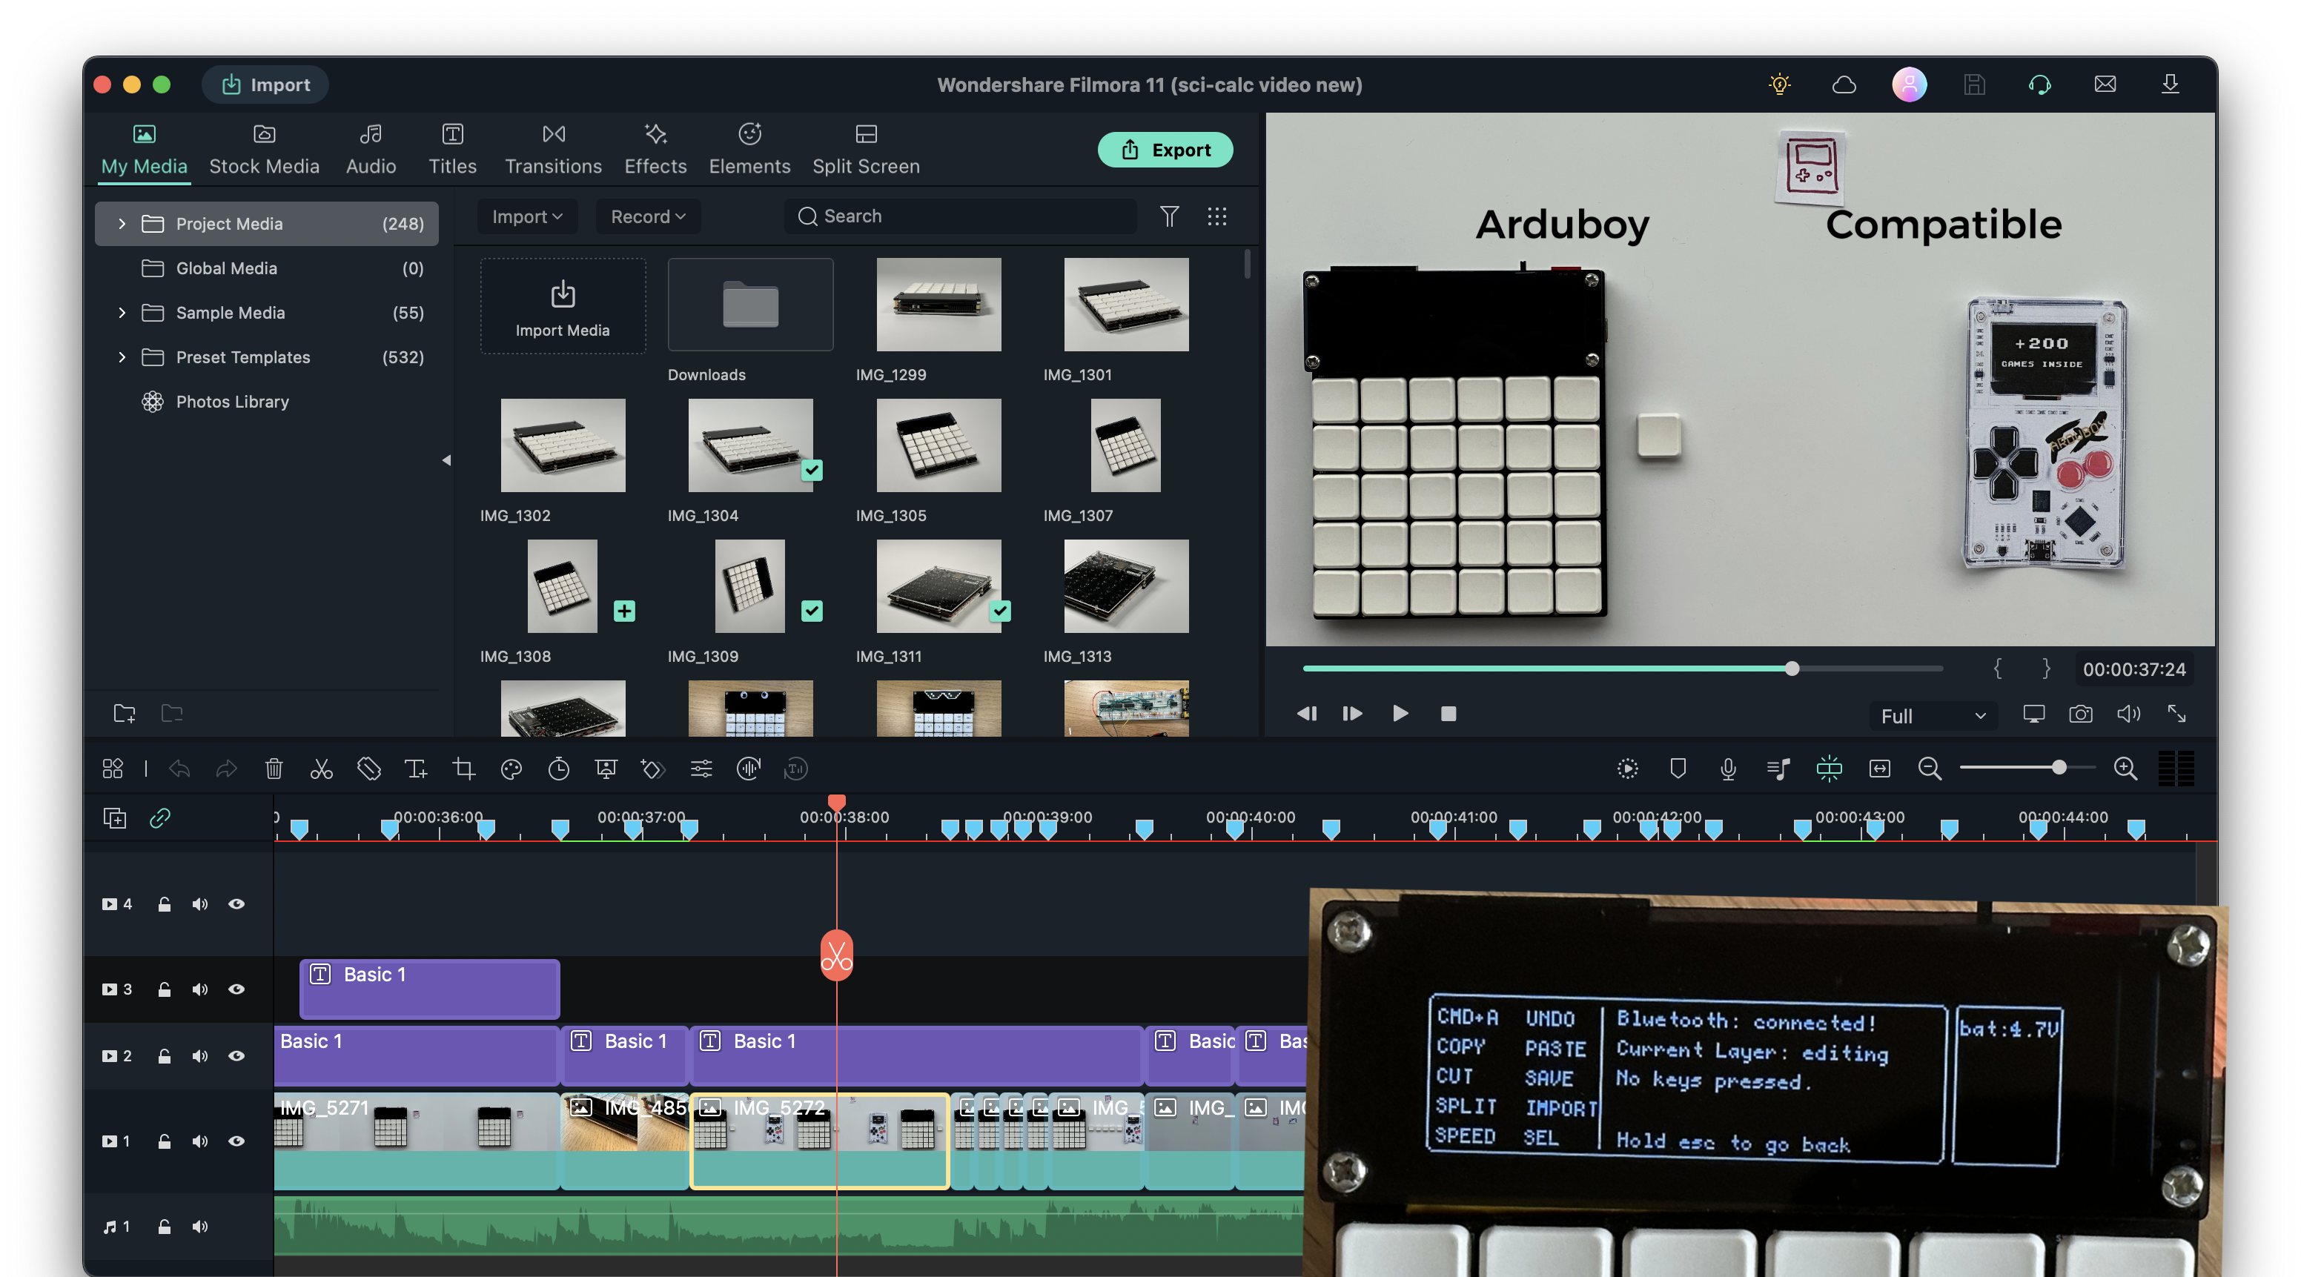Select Photos Library in sidebar

click(x=232, y=402)
